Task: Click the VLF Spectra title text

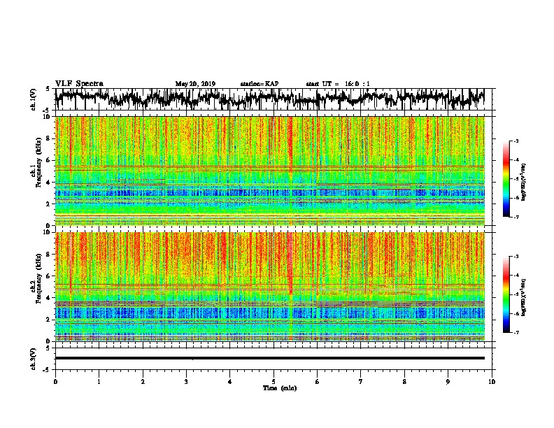Action: (79, 84)
